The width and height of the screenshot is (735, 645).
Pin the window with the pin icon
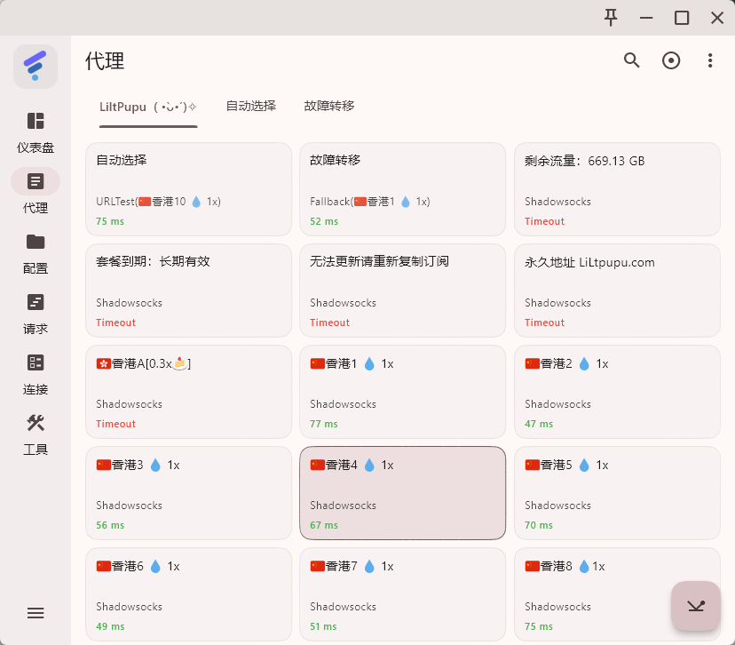pos(611,18)
